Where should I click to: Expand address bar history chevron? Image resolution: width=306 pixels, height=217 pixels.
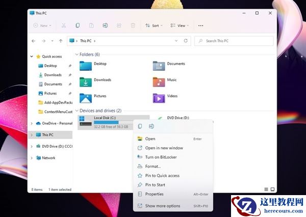176,41
